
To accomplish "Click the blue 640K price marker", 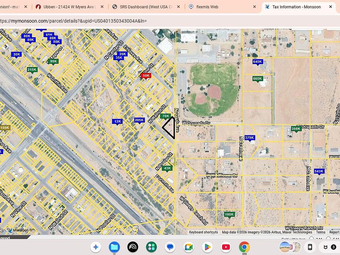I will (257, 62).
